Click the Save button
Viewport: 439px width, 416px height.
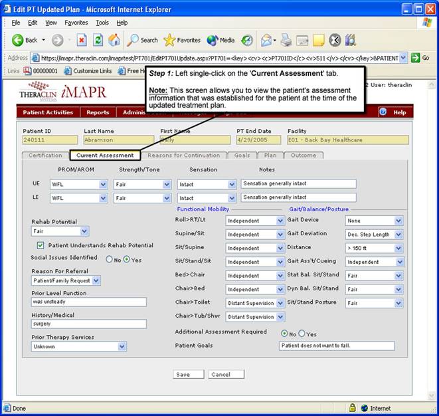point(182,375)
